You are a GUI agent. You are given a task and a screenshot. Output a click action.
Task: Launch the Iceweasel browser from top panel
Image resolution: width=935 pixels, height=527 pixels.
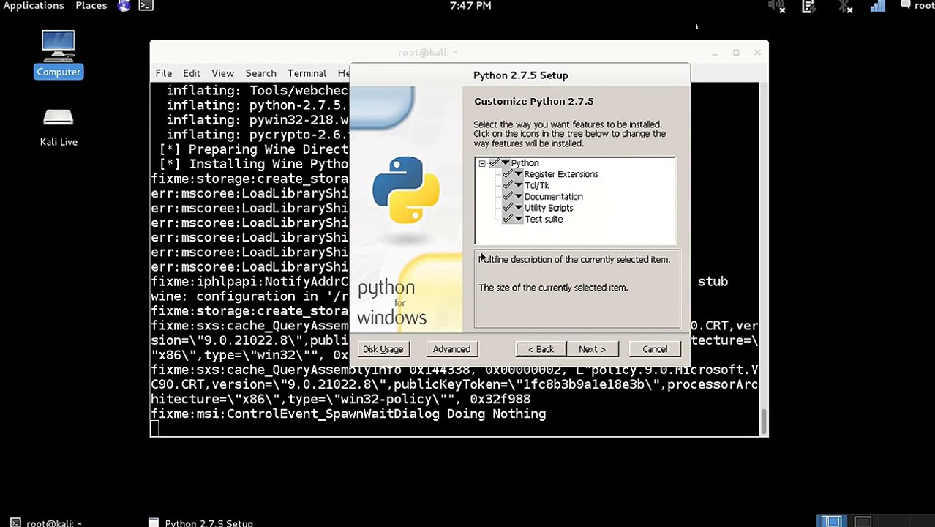pos(124,6)
